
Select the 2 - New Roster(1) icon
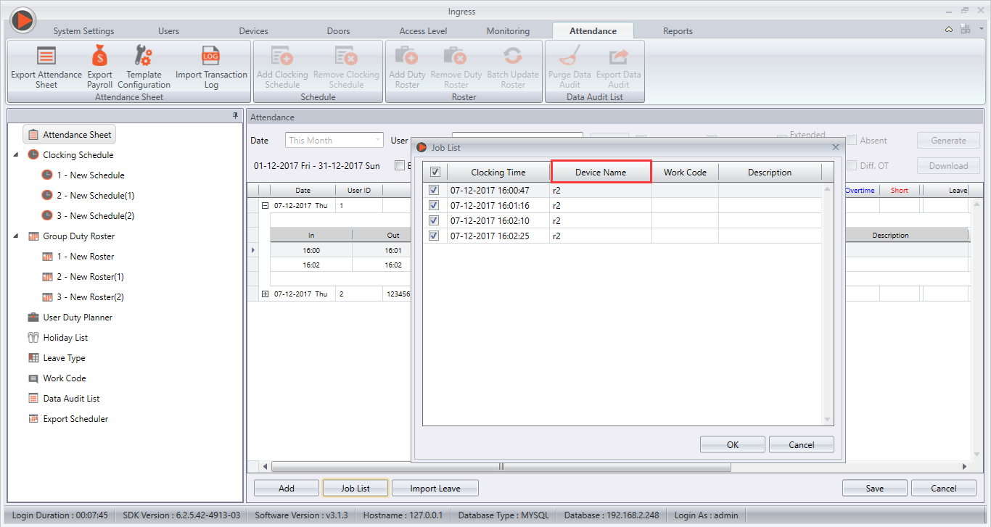(47, 277)
